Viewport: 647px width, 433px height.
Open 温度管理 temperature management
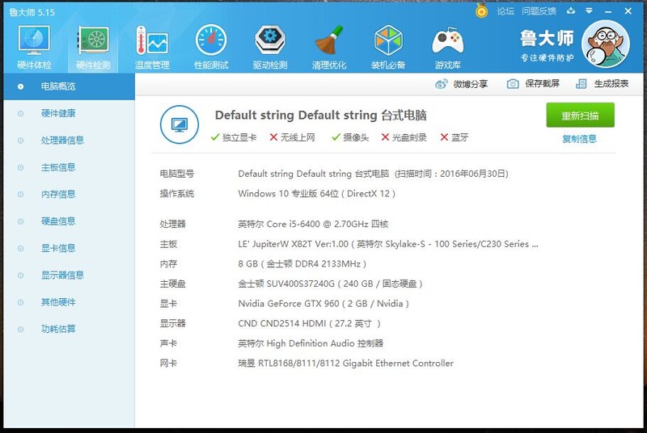152,47
